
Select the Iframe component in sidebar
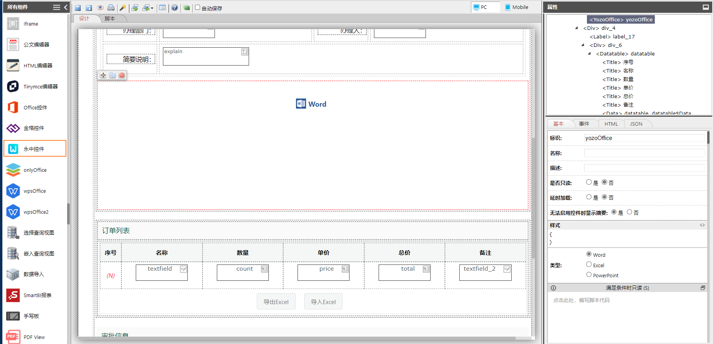pos(35,24)
